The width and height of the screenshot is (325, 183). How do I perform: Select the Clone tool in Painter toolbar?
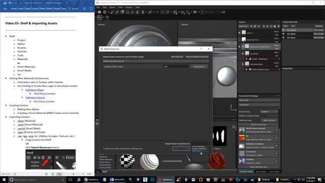pyautogui.click(x=137, y=12)
